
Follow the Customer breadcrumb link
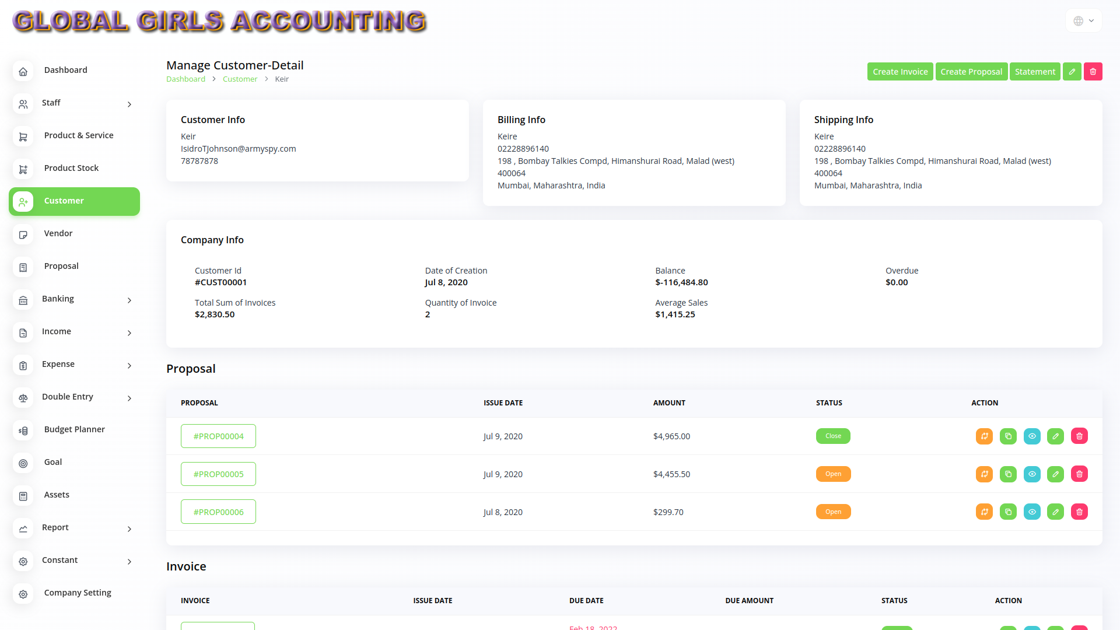pos(240,79)
